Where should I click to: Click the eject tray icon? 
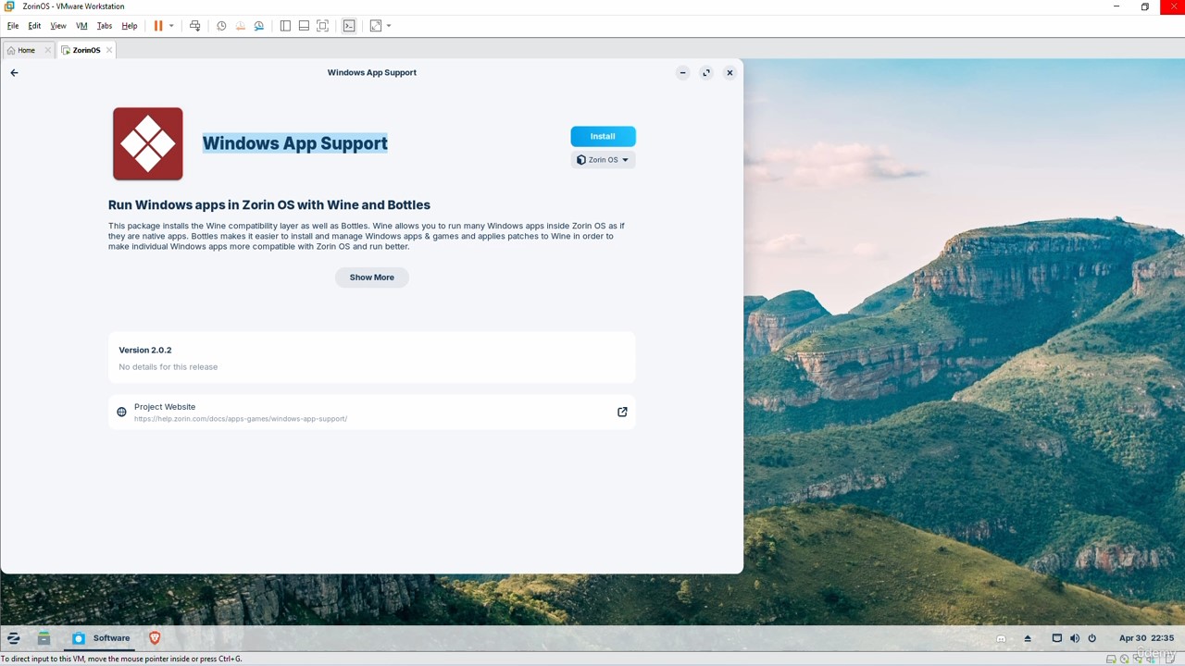point(1028,638)
